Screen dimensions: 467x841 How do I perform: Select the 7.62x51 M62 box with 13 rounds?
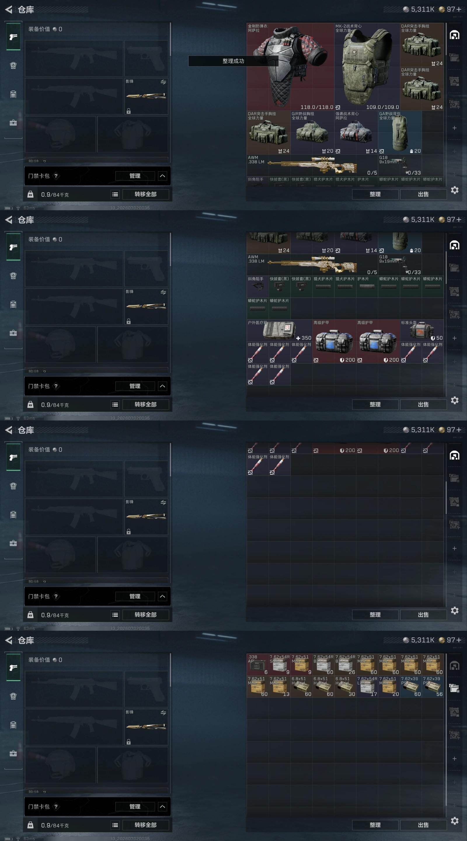(x=280, y=686)
